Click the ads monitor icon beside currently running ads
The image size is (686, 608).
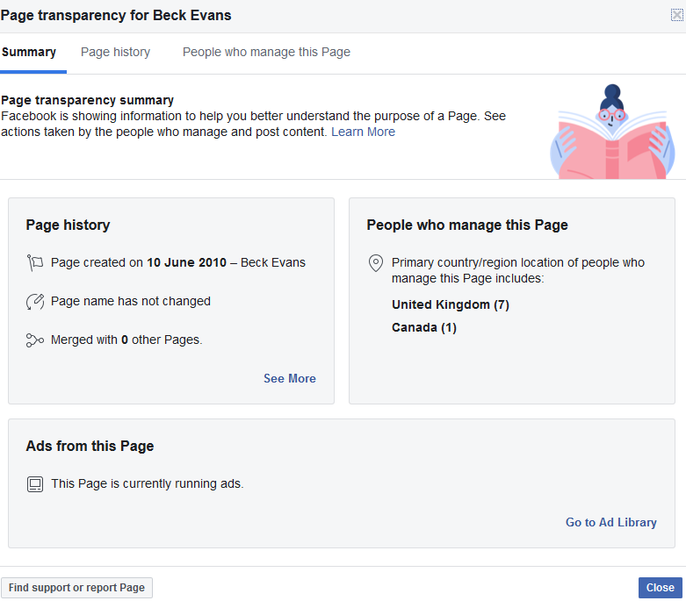click(x=35, y=484)
